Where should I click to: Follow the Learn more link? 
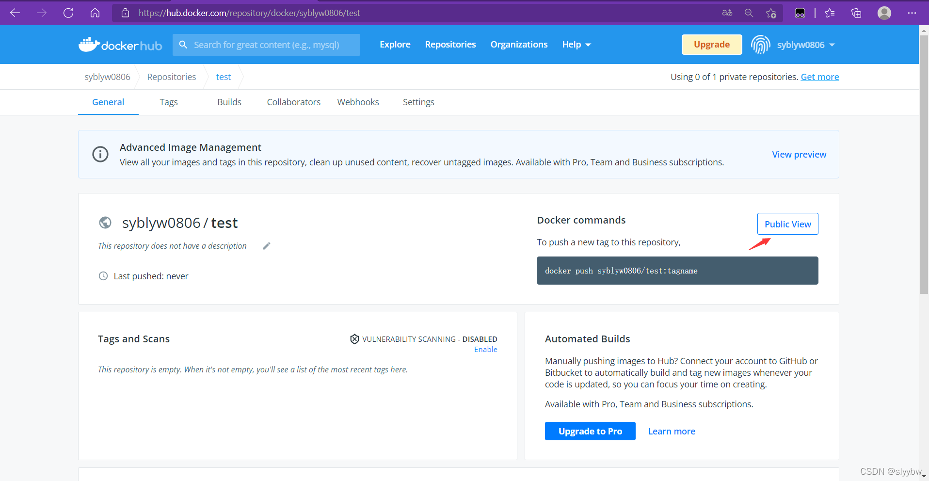click(x=672, y=431)
